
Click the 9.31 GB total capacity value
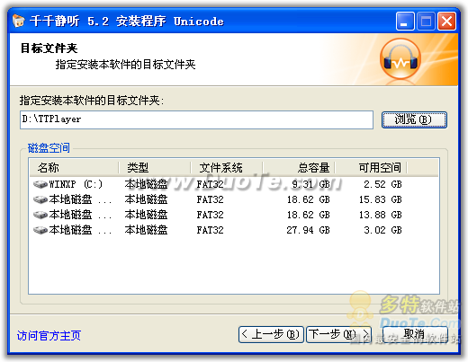(x=311, y=184)
